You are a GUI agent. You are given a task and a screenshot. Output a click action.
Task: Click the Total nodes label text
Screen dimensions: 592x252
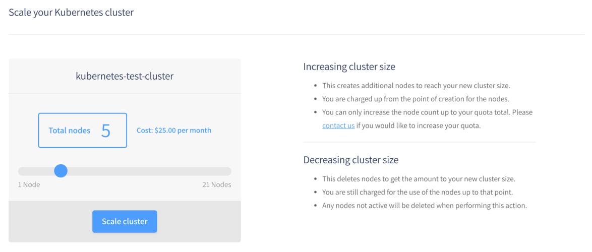tap(70, 131)
